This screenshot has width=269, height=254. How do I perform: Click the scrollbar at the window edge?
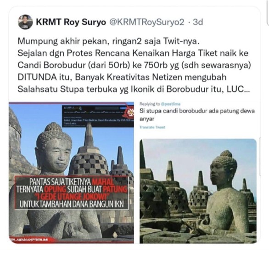click(x=268, y=12)
